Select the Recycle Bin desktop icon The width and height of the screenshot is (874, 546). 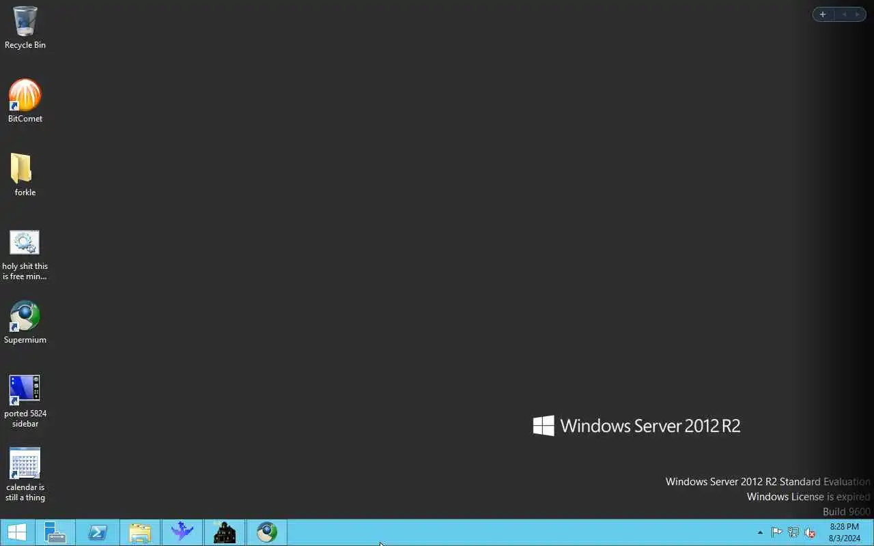point(25,27)
